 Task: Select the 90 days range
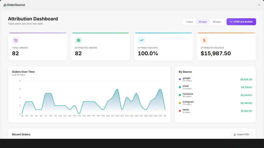(x=217, y=22)
